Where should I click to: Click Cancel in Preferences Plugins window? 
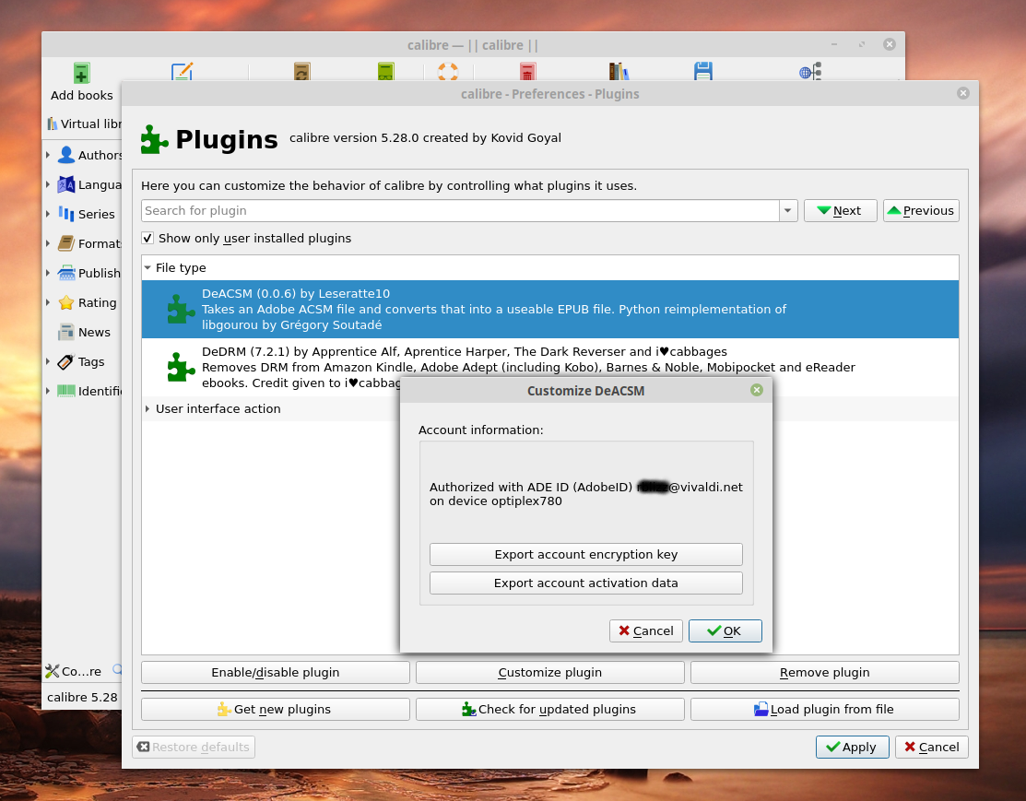click(931, 748)
